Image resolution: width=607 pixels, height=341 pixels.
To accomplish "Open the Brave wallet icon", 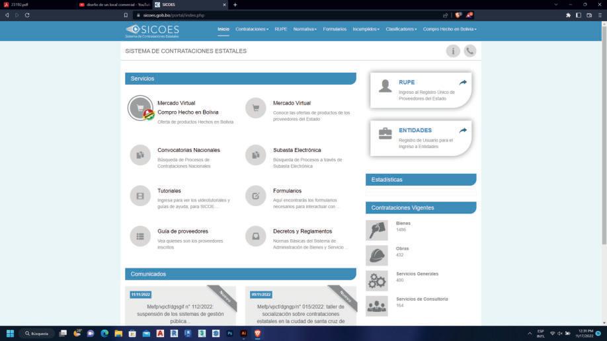I will pos(589,15).
